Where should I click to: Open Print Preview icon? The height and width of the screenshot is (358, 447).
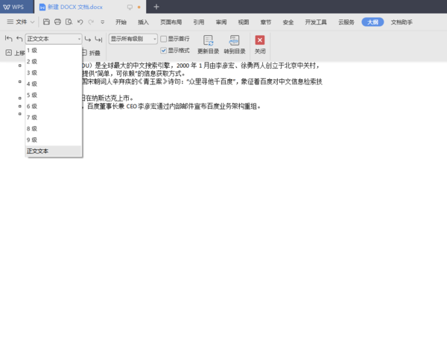point(69,22)
